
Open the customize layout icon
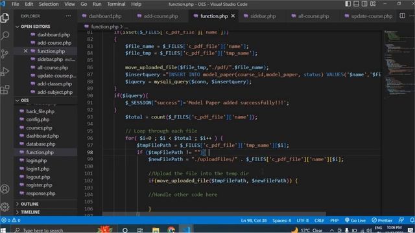373,4
